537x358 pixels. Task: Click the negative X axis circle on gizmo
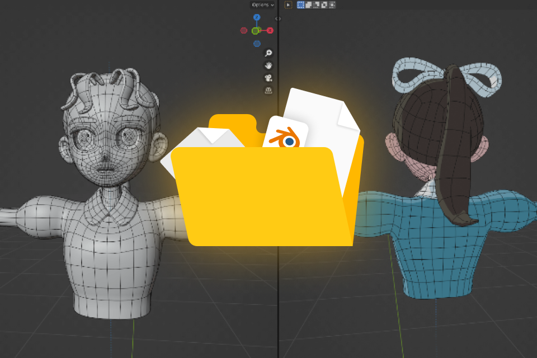point(243,31)
